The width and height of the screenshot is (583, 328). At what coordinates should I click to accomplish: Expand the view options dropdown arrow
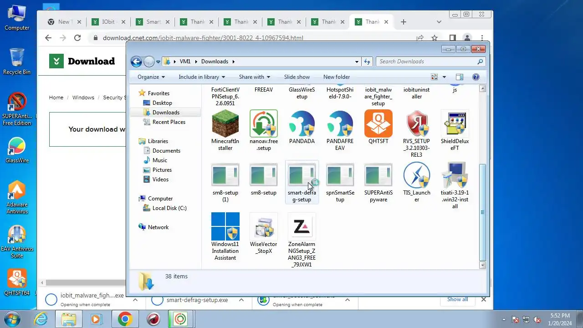pyautogui.click(x=444, y=77)
